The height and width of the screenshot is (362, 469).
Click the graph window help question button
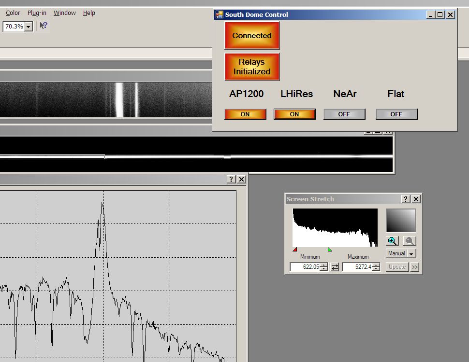coord(231,179)
